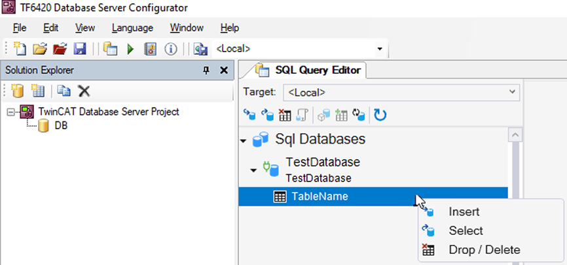This screenshot has width=567, height=265.
Task: Open SQL Query Editor toolbar icon
Action: [x=110, y=48]
